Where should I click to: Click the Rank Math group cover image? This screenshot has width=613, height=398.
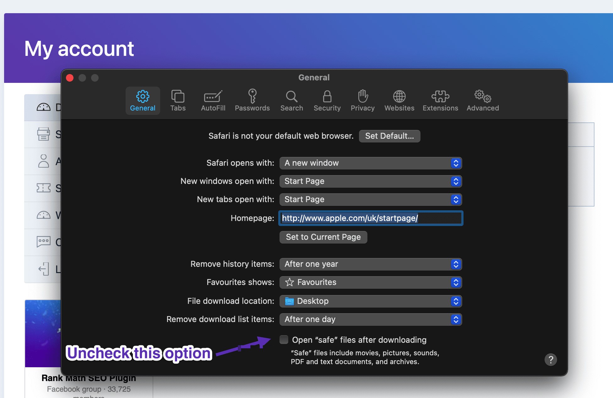(x=43, y=333)
